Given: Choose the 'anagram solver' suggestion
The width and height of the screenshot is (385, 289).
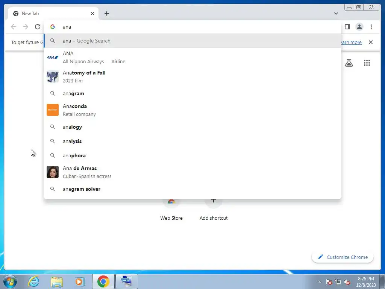Looking at the screenshot, I should [192, 189].
